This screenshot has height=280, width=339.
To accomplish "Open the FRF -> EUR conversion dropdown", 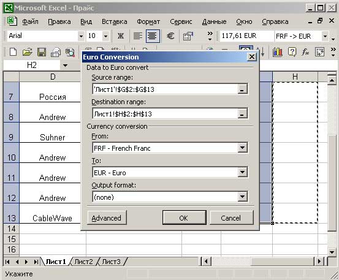I will 325,36.
